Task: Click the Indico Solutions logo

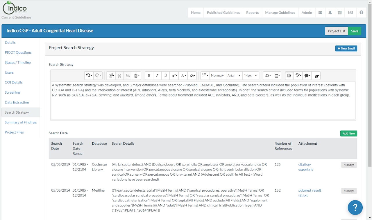Action: point(15,8)
